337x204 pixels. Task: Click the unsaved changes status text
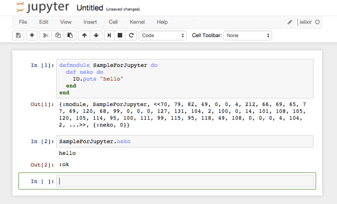coord(123,9)
